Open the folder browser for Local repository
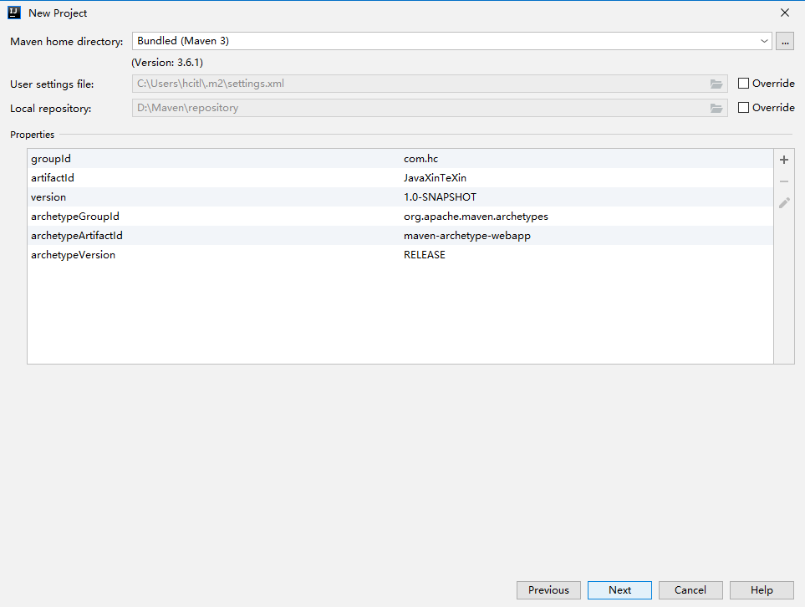This screenshot has width=805, height=607. coord(716,108)
